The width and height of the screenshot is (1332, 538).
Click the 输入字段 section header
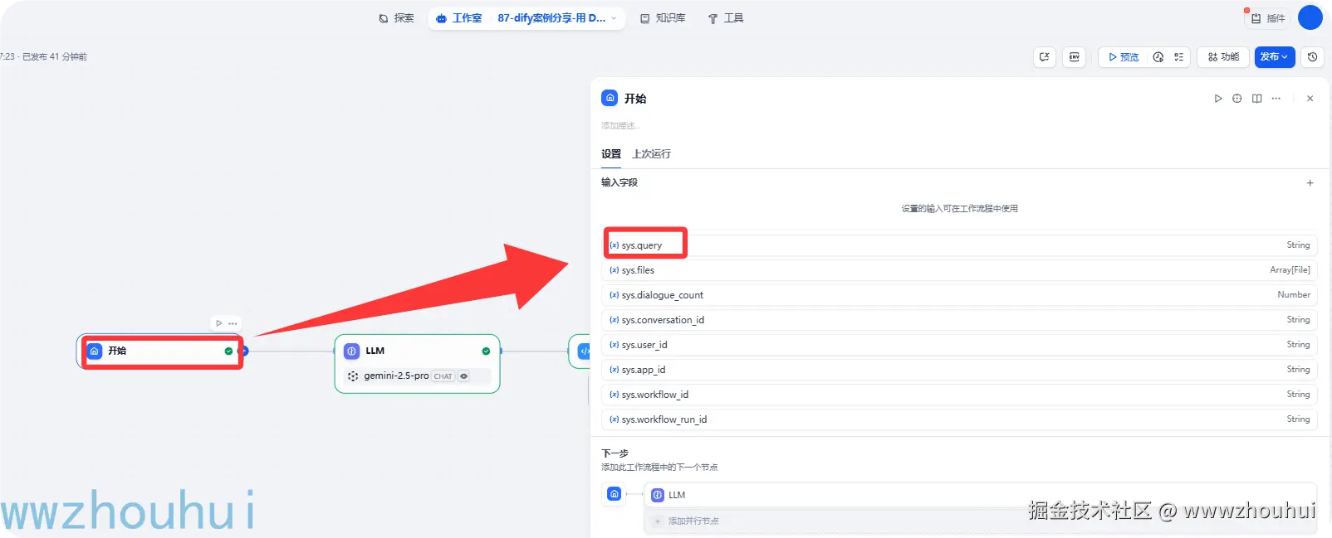pyautogui.click(x=619, y=182)
